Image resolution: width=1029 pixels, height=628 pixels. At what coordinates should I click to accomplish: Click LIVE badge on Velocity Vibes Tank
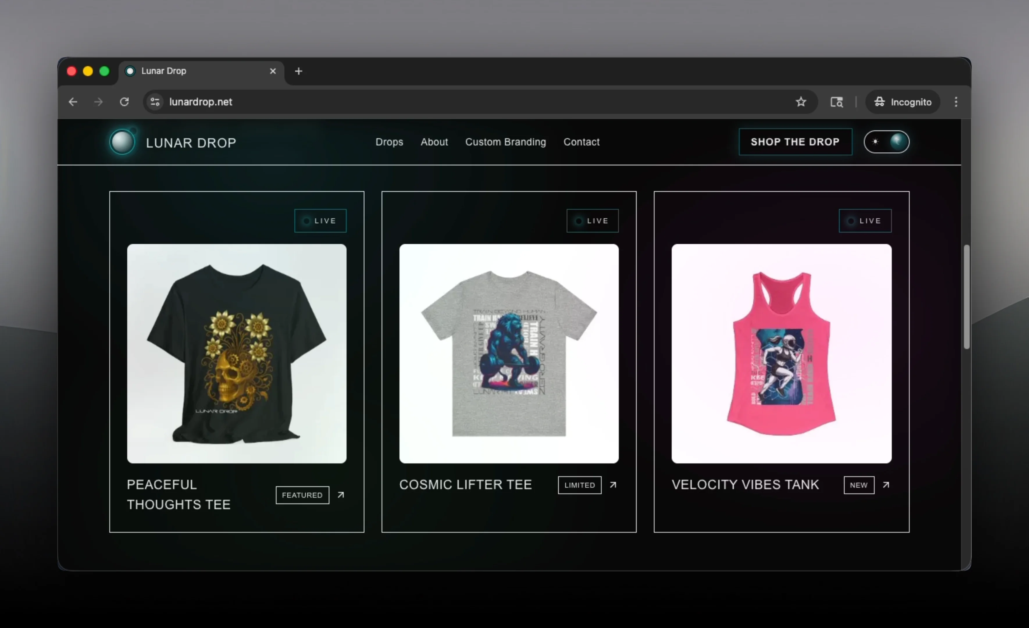(x=865, y=220)
